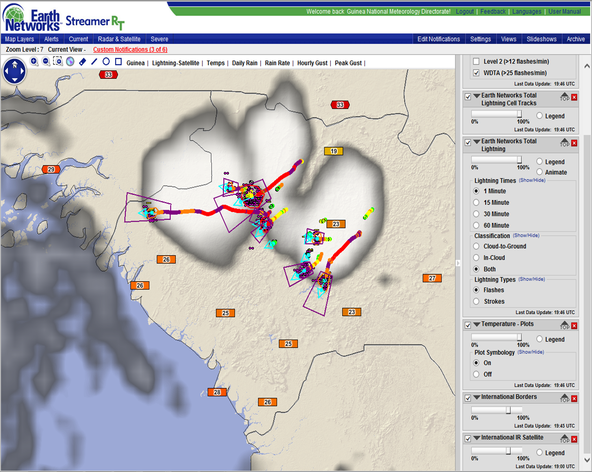Move Temperature - Plots layer to top

coord(565,325)
